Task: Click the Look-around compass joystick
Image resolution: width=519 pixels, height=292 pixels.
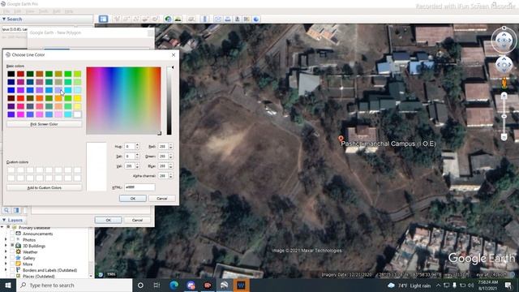Action: coord(504,41)
